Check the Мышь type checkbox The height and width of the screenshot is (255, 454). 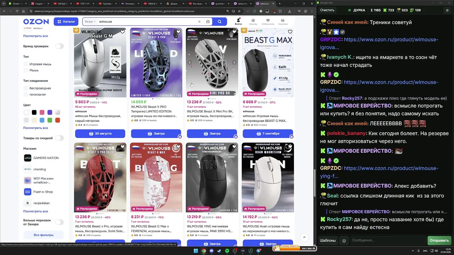[x=26, y=70]
